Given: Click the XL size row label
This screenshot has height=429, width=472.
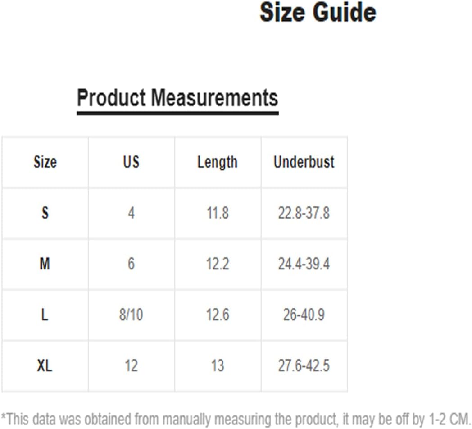Looking at the screenshot, I should 45,366.
